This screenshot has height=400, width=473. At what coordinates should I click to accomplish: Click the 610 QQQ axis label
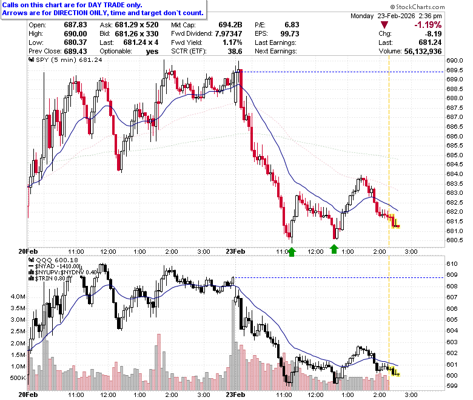coord(452,264)
